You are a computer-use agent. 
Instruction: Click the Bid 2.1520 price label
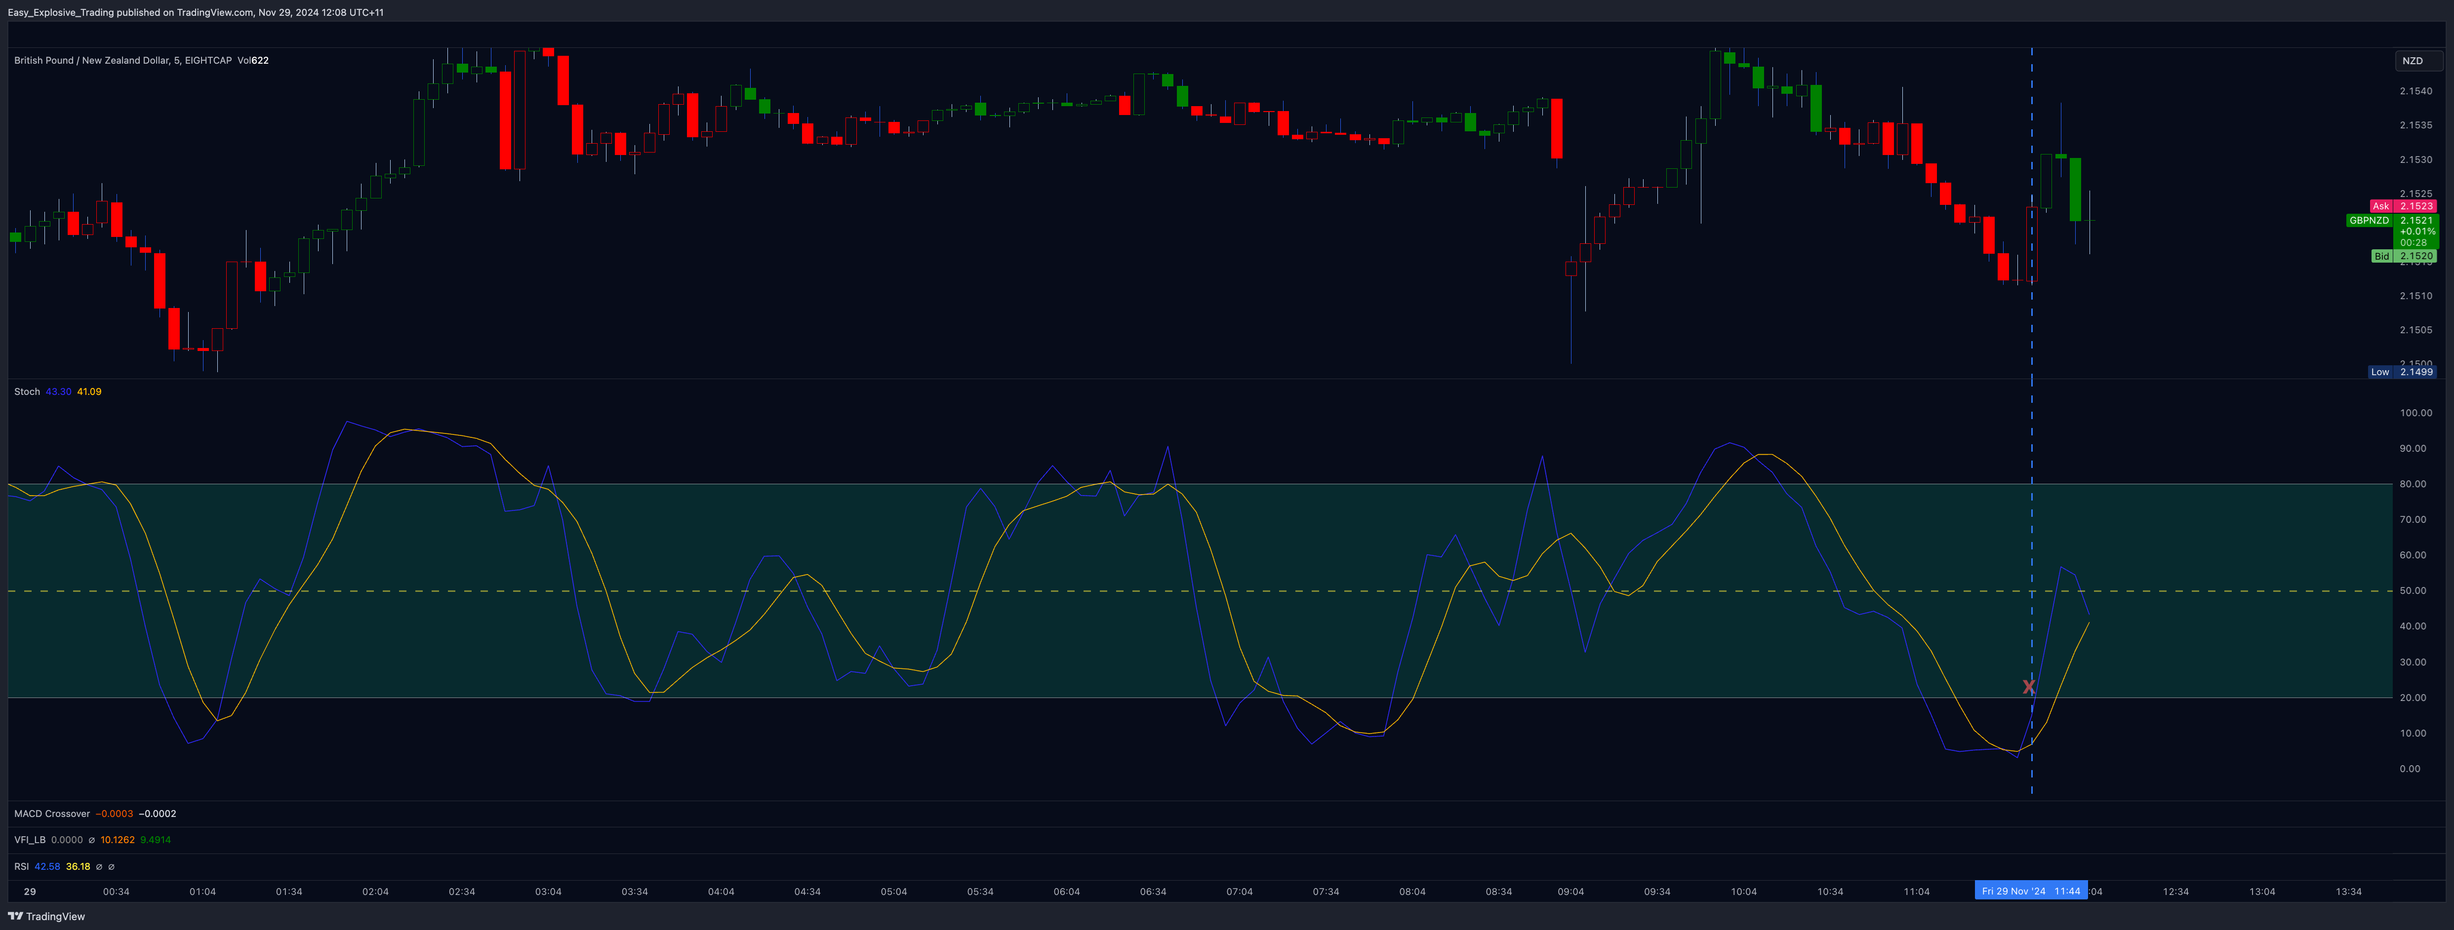click(x=2404, y=256)
